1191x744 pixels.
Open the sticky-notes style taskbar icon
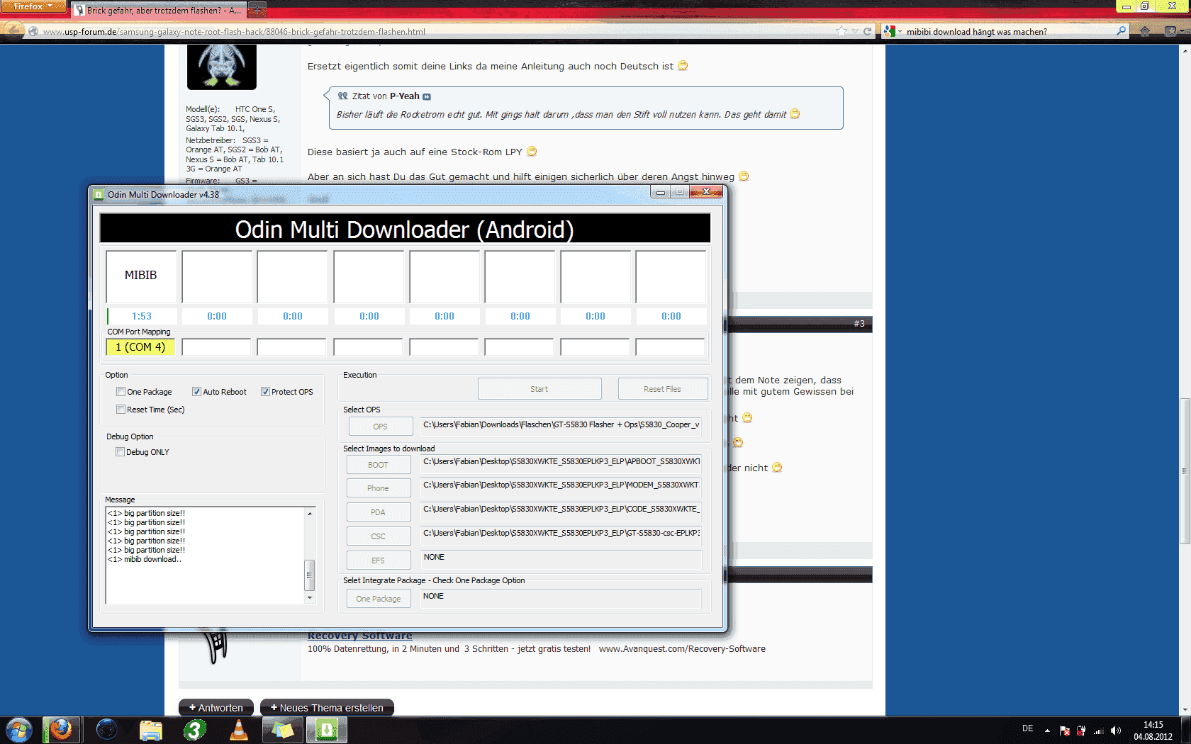click(x=282, y=730)
